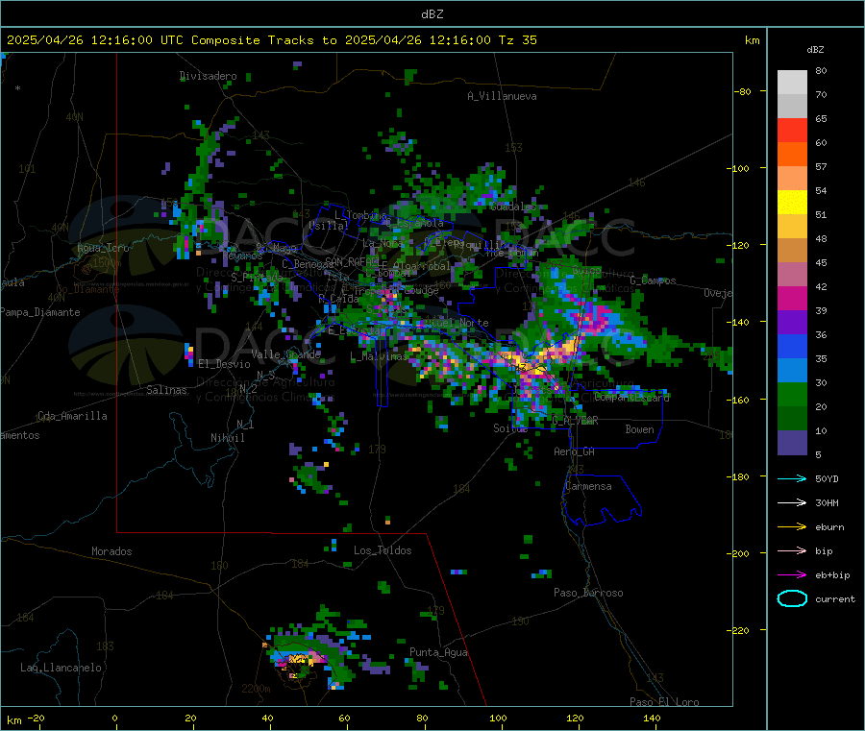The image size is (865, 731).
Task: Click the Cda_Amarilla map label
Action: [x=72, y=416]
